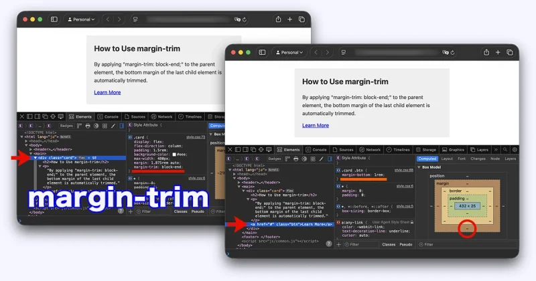
Task: Toggle Pseudo button in front window styles
Action: point(406,244)
